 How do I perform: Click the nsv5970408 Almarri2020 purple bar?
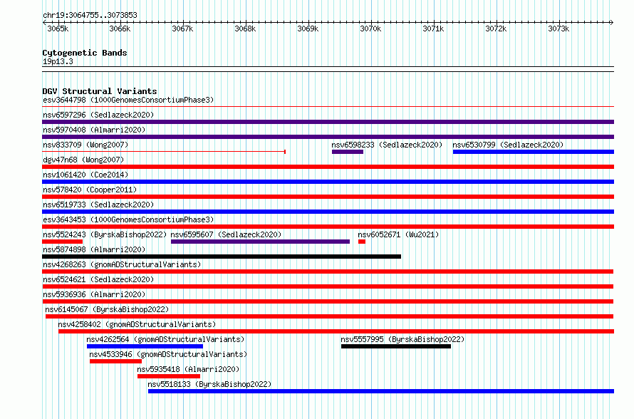pos(328,137)
